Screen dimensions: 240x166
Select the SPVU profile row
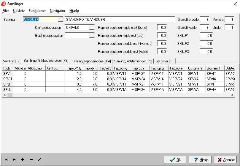click(x=118, y=79)
